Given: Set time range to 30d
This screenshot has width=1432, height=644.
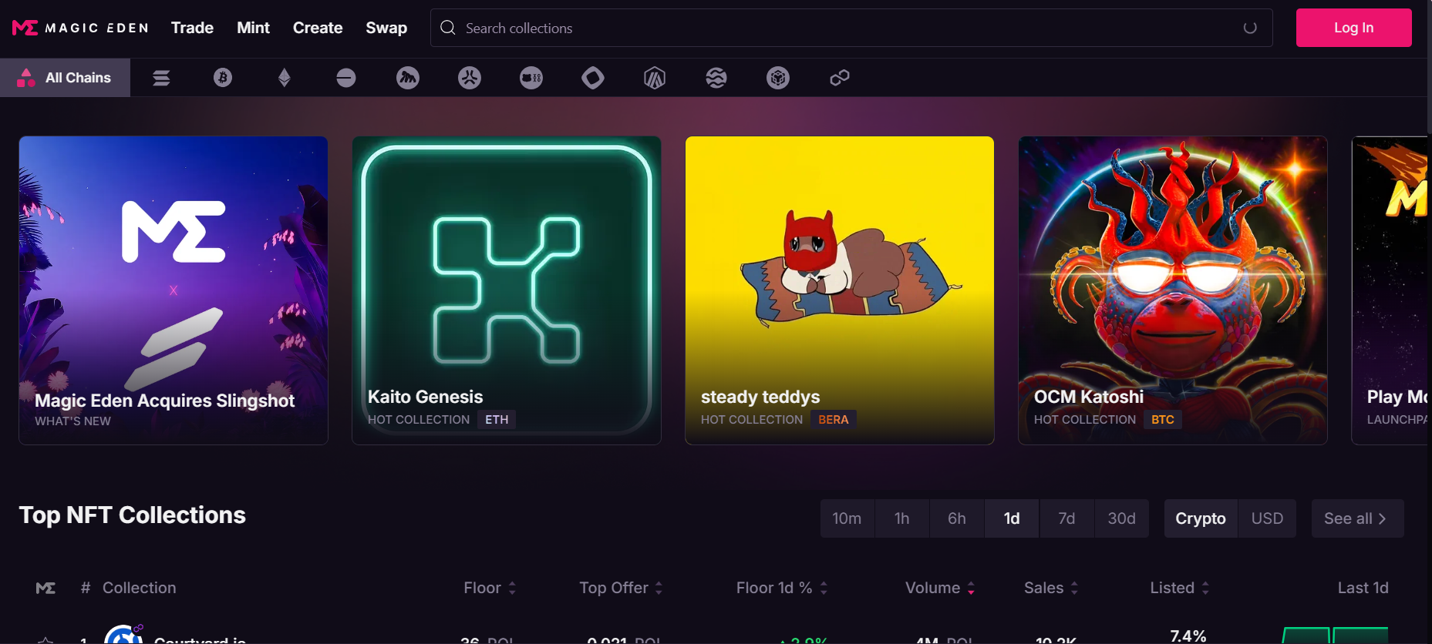Looking at the screenshot, I should point(1122,518).
